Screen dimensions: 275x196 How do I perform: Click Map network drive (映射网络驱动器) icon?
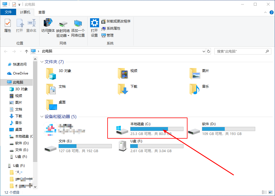coord(63,24)
